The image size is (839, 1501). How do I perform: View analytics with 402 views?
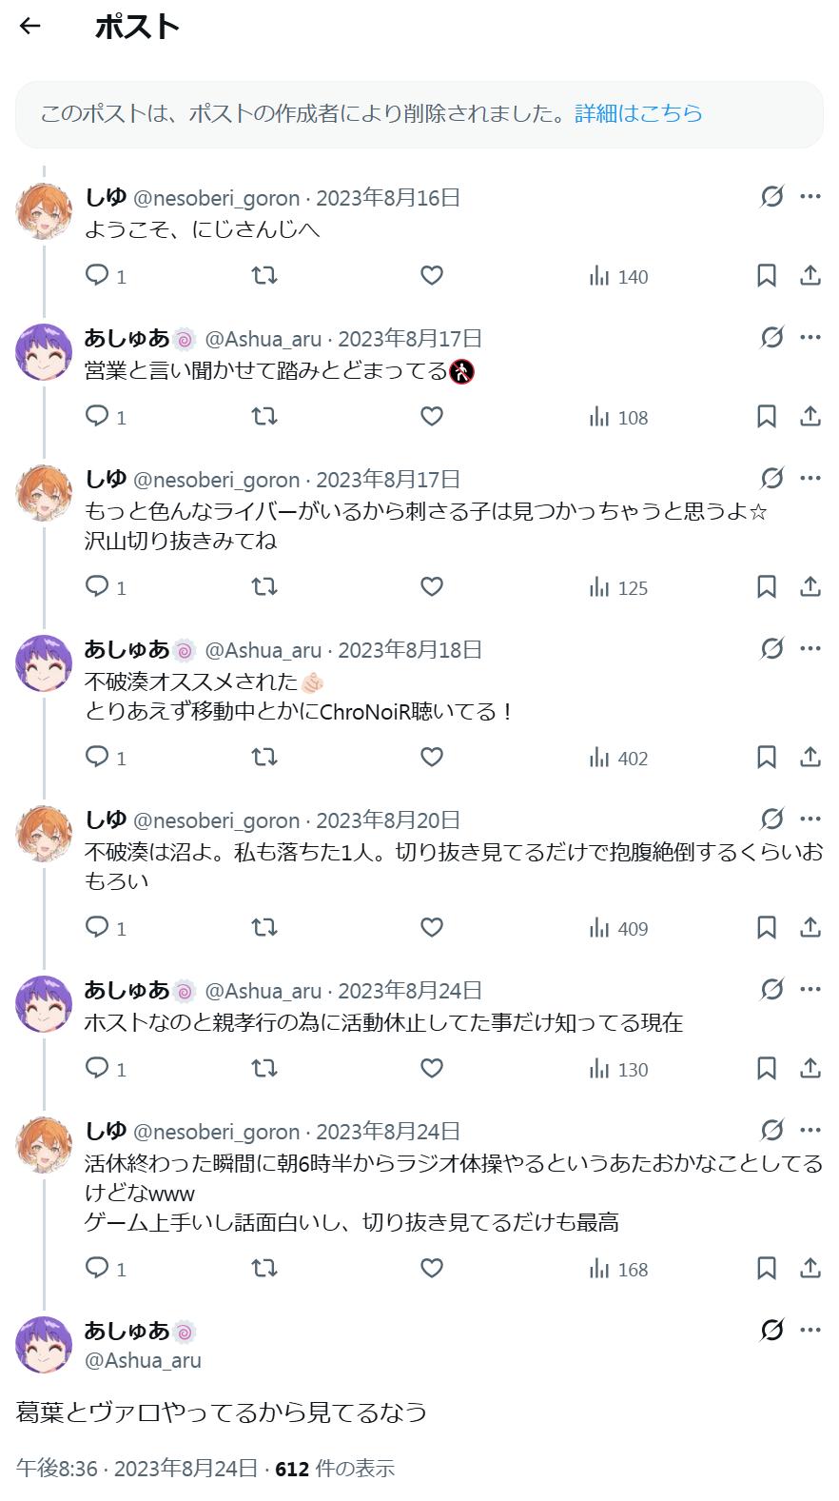(x=618, y=759)
